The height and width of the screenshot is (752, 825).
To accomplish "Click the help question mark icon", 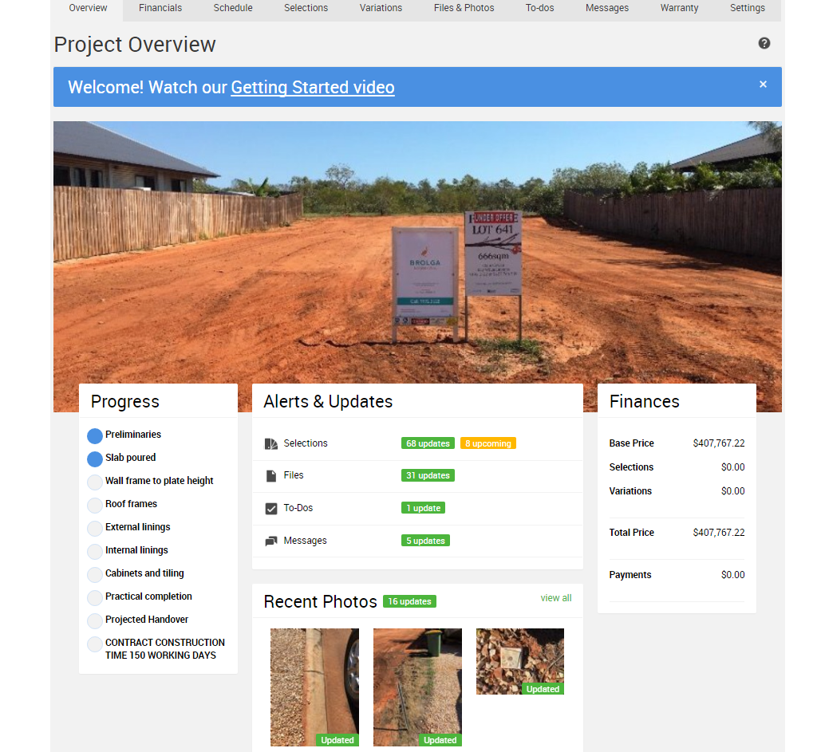I will click(x=764, y=43).
